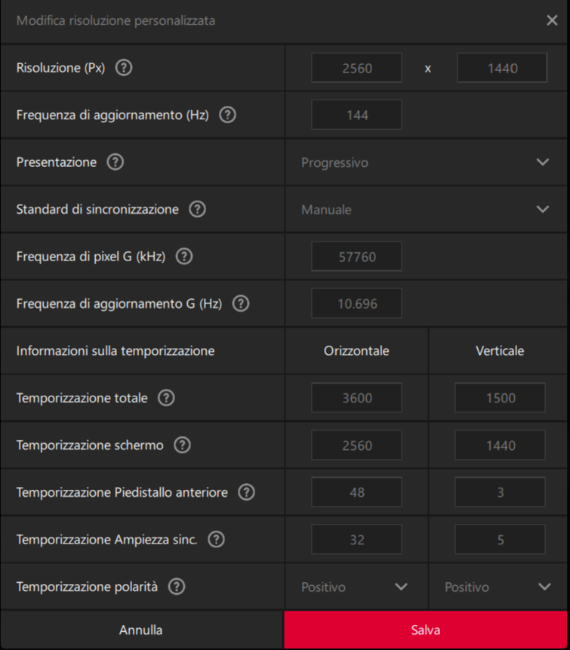
Task: Open help for Frequenza di pixel G
Action: tap(183, 256)
